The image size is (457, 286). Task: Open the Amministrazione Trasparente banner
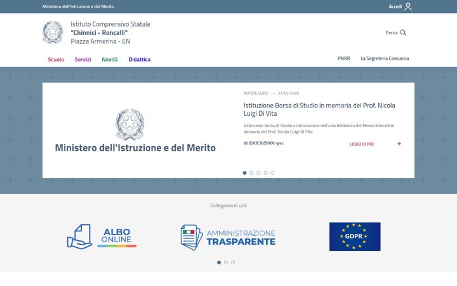pyautogui.click(x=228, y=237)
